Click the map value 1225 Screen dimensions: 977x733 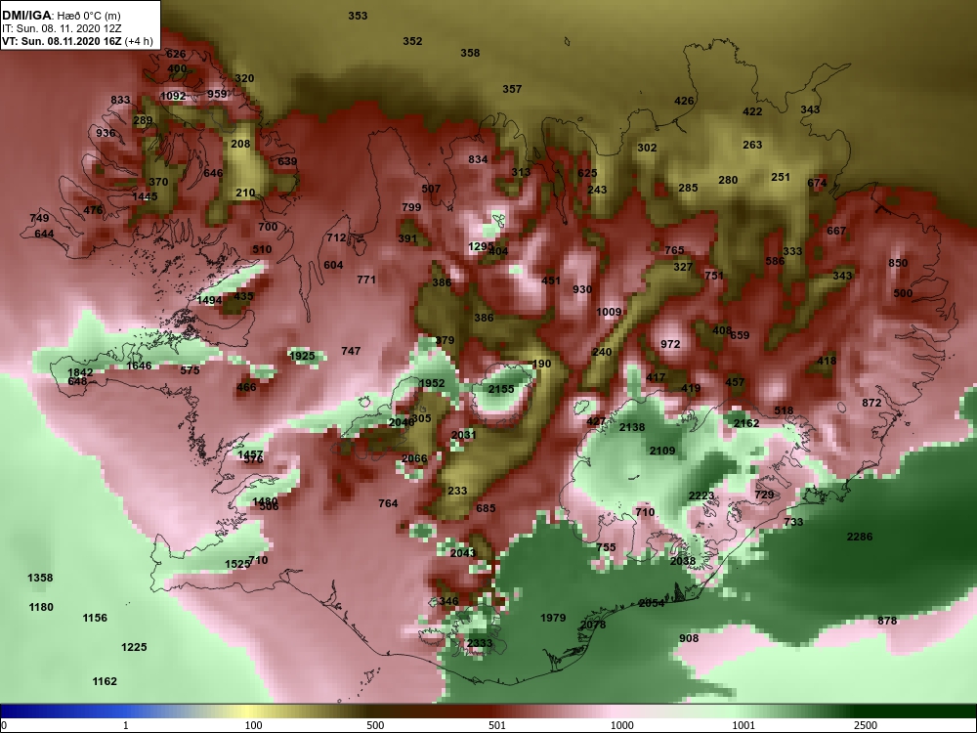coord(134,647)
